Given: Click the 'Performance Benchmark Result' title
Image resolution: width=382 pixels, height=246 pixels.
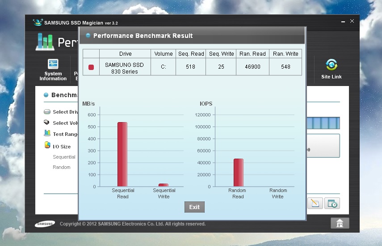Looking at the screenshot, I should [x=143, y=36].
